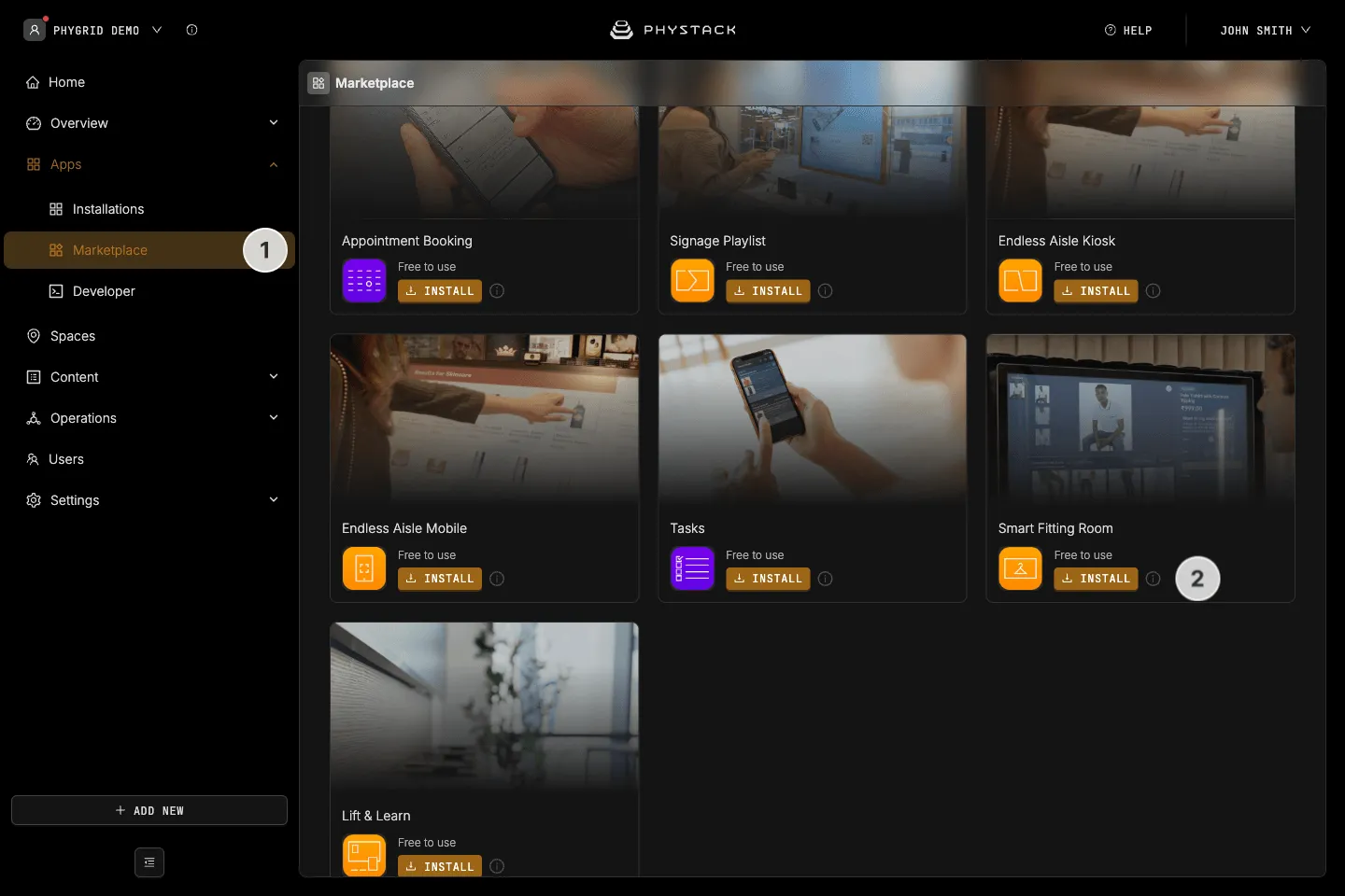Open the Phygrid Demo tenant dropdown
This screenshot has width=1345, height=896.
[x=93, y=30]
